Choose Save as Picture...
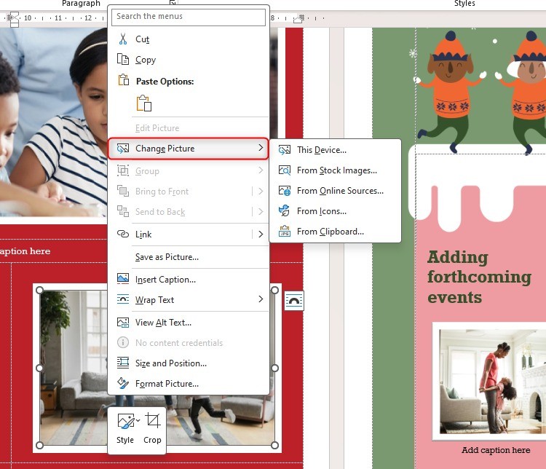546x469 pixels. pyautogui.click(x=189, y=257)
